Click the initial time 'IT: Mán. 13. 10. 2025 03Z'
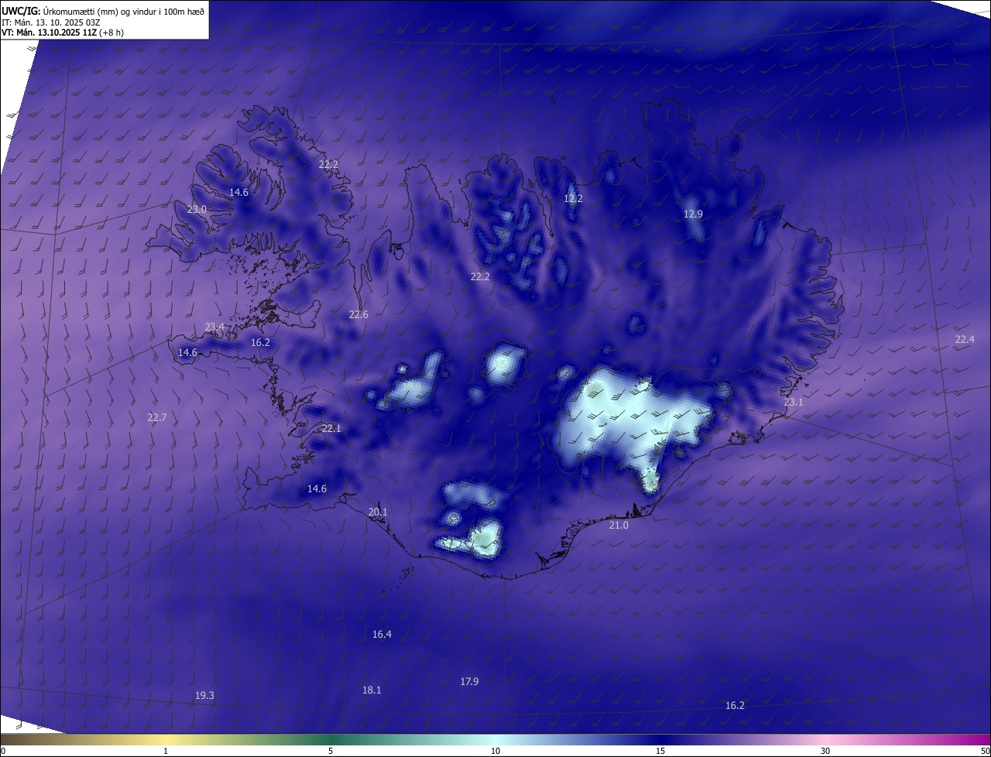 51,22
